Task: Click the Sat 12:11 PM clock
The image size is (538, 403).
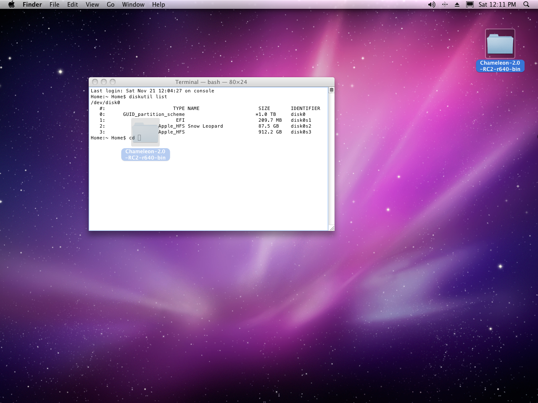Action: pos(497,4)
